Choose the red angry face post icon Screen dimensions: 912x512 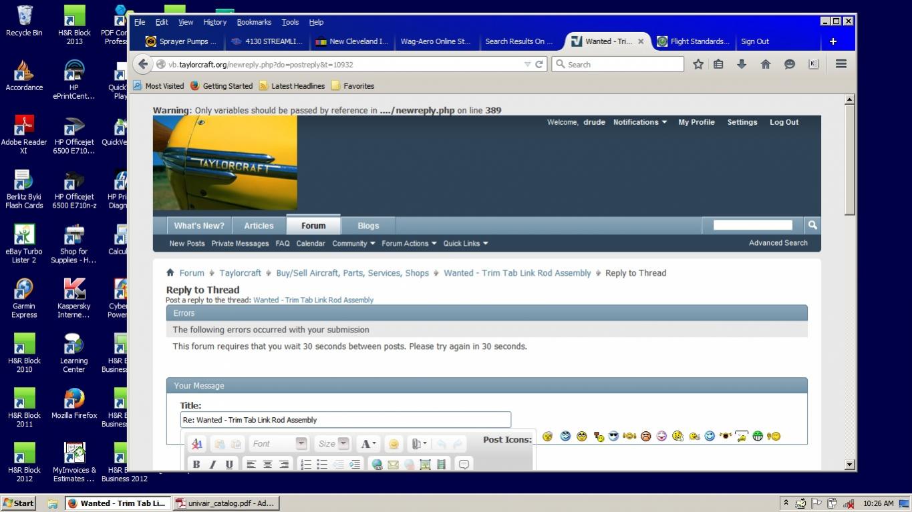[645, 436]
